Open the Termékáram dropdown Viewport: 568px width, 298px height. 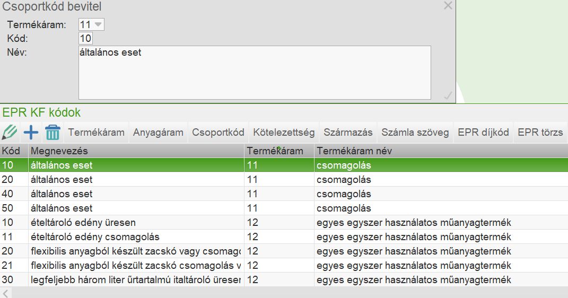coord(99,24)
